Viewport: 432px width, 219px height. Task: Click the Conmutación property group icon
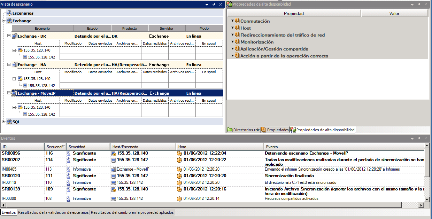tap(237, 21)
